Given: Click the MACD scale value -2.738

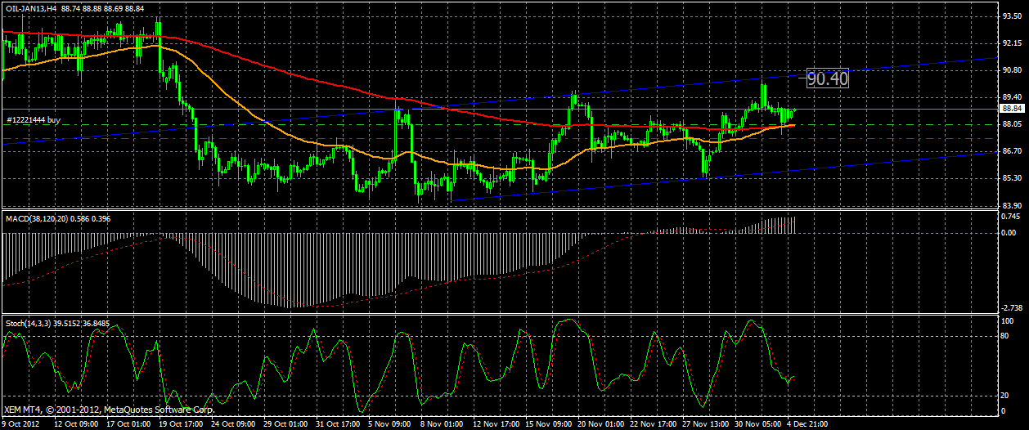Looking at the screenshot, I should (1011, 307).
